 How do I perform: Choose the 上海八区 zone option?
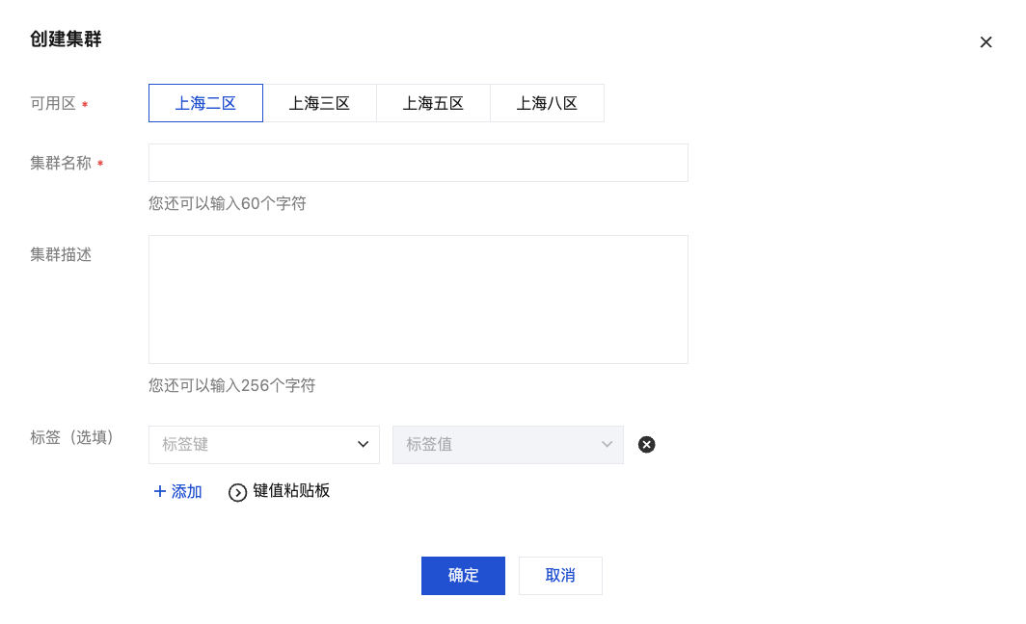[547, 103]
